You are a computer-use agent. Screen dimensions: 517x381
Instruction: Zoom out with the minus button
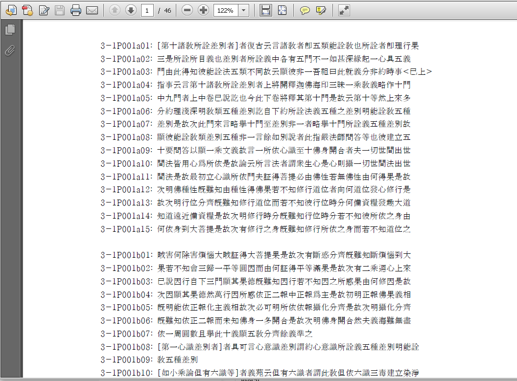[187, 10]
